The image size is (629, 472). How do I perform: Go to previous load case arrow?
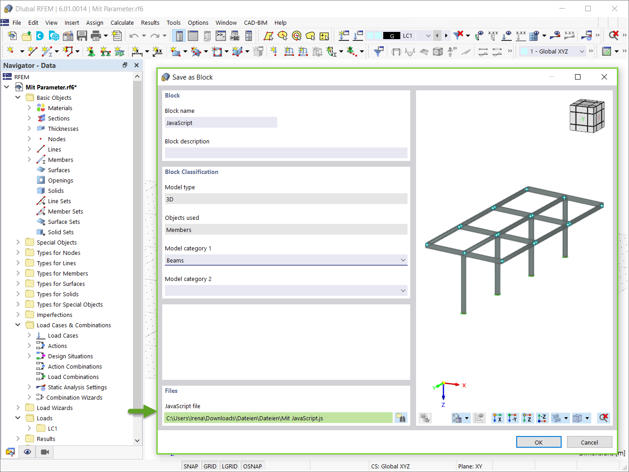pos(437,36)
